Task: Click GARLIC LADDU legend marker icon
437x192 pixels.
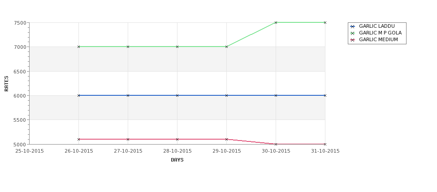Action: coord(353,27)
